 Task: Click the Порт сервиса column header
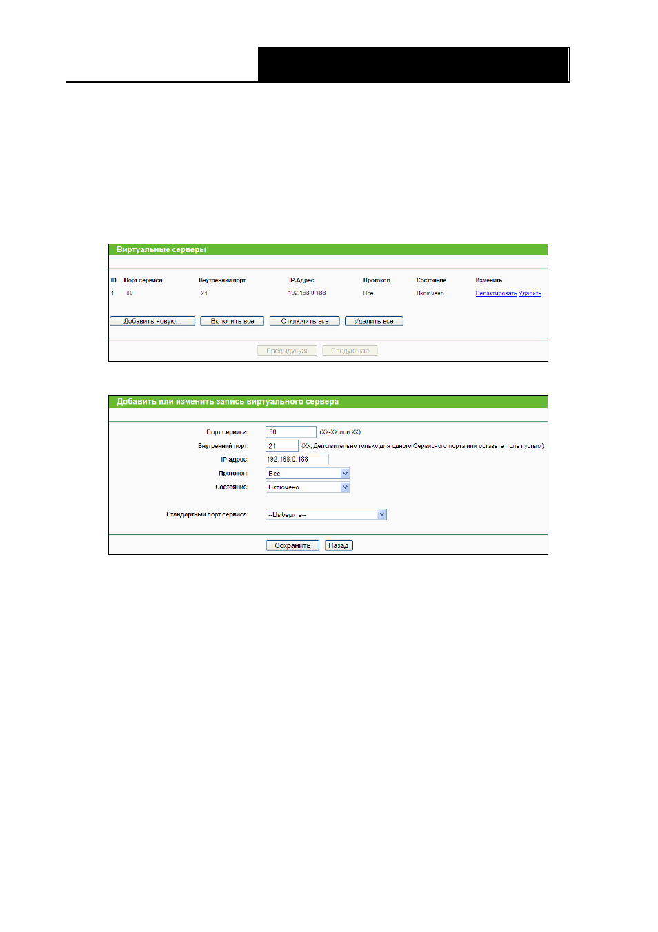143,280
